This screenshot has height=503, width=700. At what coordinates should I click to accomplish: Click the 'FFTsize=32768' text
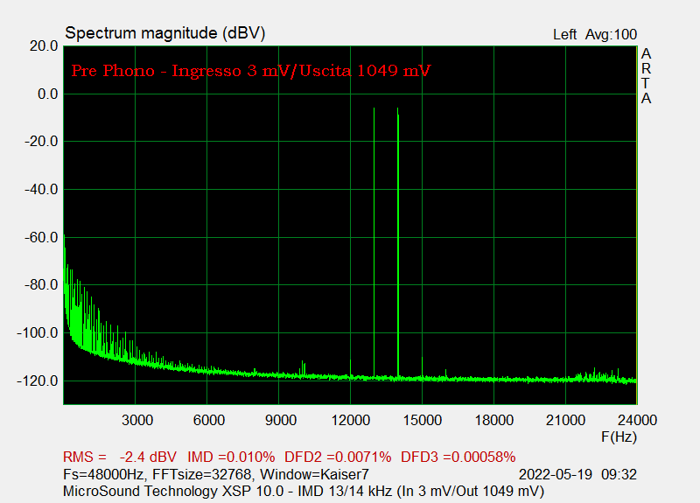tap(202, 474)
